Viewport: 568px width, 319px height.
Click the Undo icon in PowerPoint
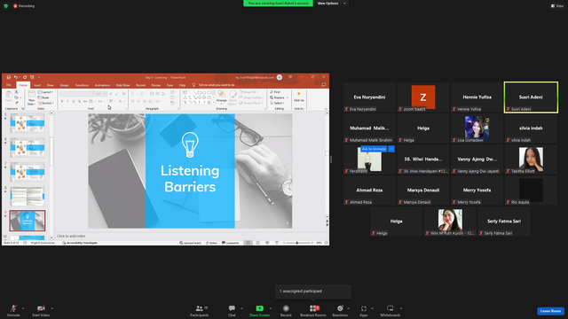tap(16, 77)
